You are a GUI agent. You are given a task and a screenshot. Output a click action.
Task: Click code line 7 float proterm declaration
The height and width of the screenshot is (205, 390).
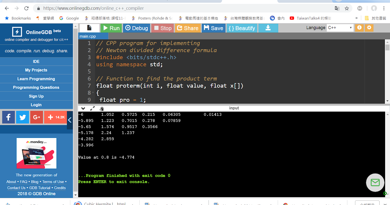(170, 86)
